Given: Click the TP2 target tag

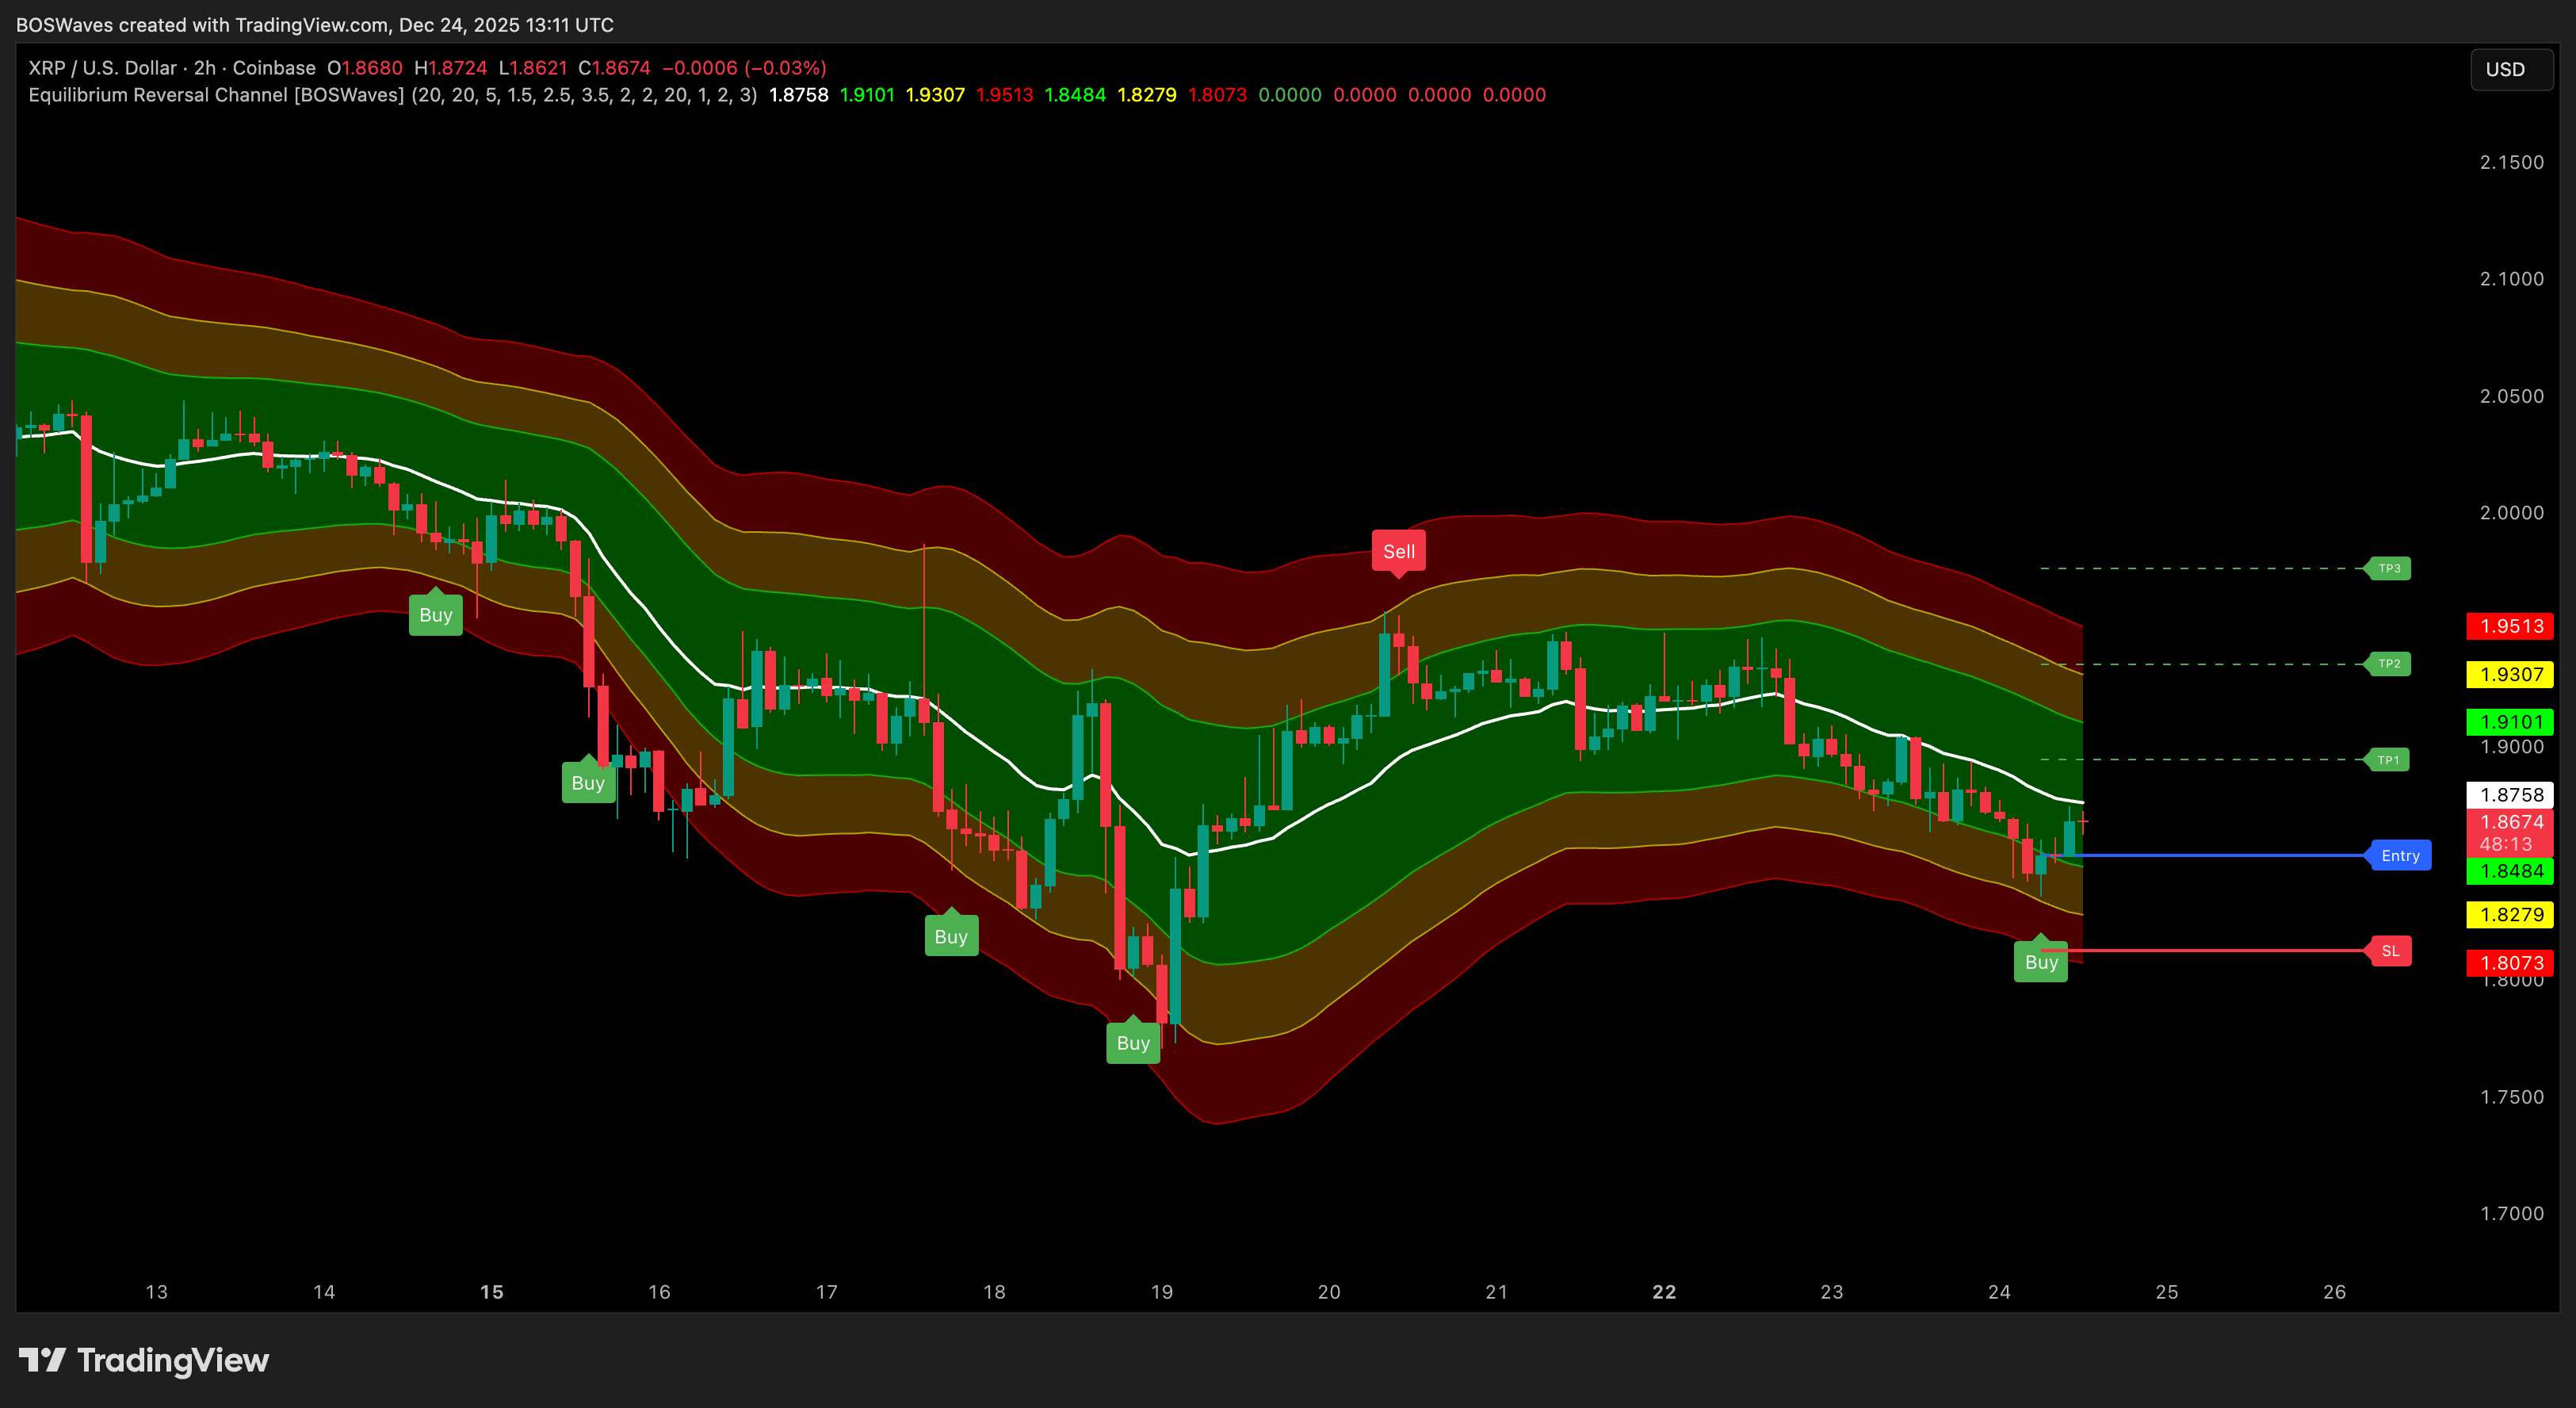Looking at the screenshot, I should pyautogui.click(x=2389, y=664).
